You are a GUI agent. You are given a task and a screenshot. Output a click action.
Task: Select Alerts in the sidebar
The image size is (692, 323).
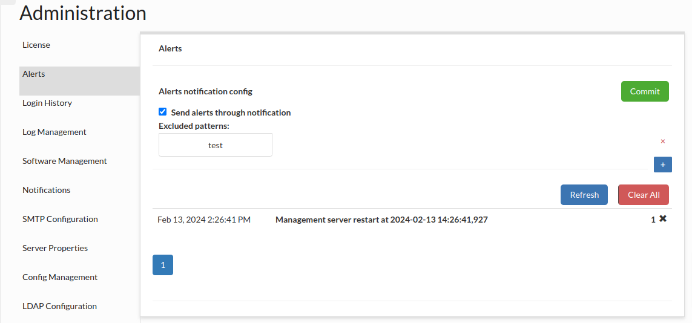(x=34, y=74)
